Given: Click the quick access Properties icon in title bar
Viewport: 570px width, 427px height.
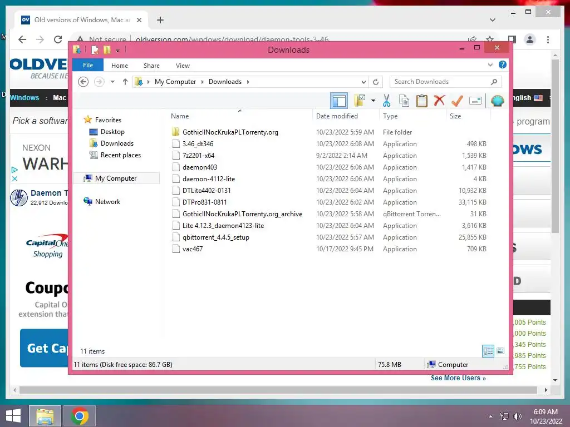Looking at the screenshot, I should click(x=95, y=49).
